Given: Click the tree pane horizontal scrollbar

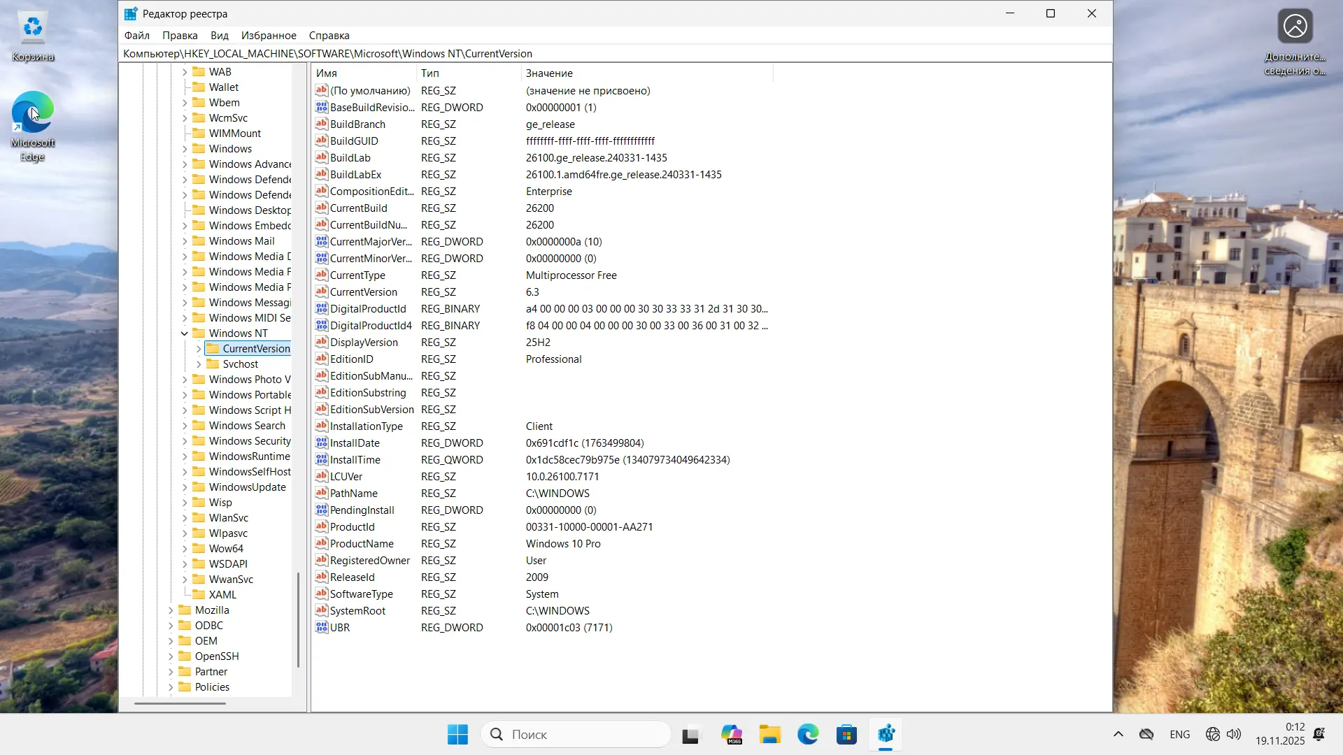Looking at the screenshot, I should [x=180, y=703].
